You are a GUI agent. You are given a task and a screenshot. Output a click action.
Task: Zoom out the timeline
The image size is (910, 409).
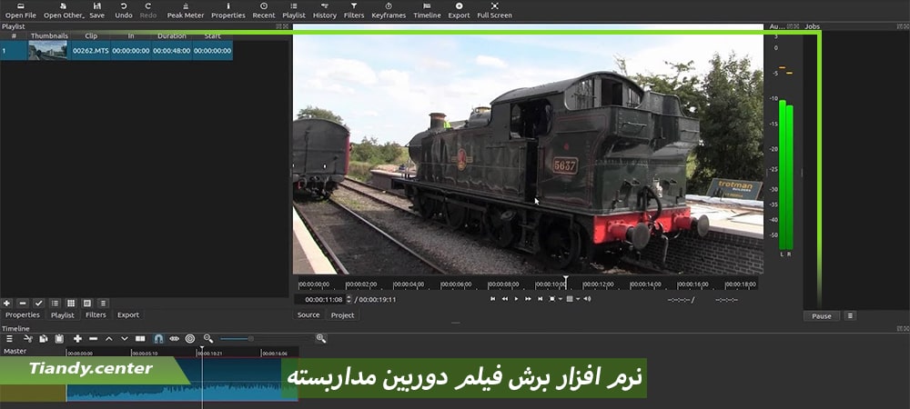pyautogui.click(x=208, y=338)
